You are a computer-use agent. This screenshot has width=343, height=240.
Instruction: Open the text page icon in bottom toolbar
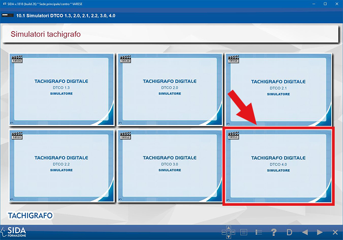[244, 232]
